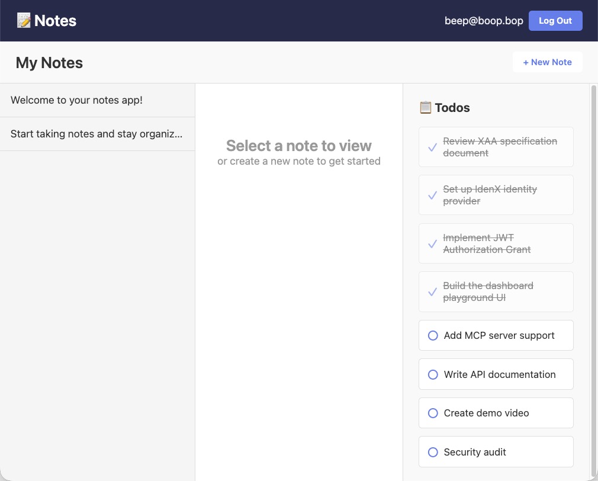Click the 'Security audit' todo text

474,451
